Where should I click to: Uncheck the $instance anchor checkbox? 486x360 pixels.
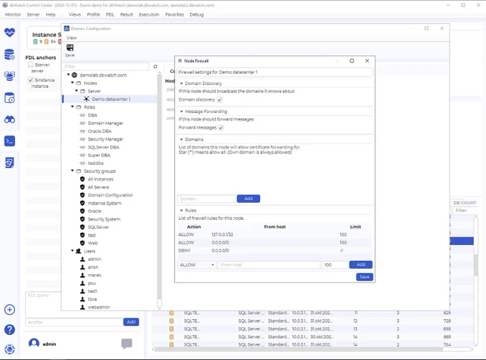[30, 80]
